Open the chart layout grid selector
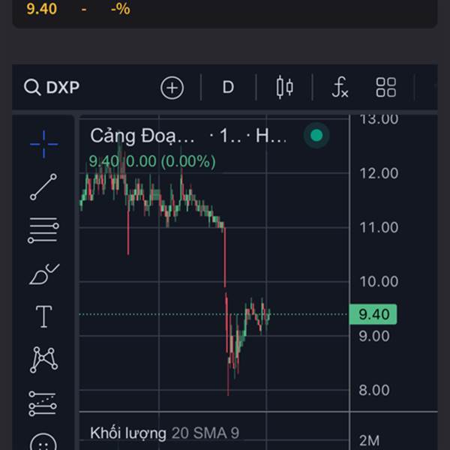 pyautogui.click(x=385, y=87)
